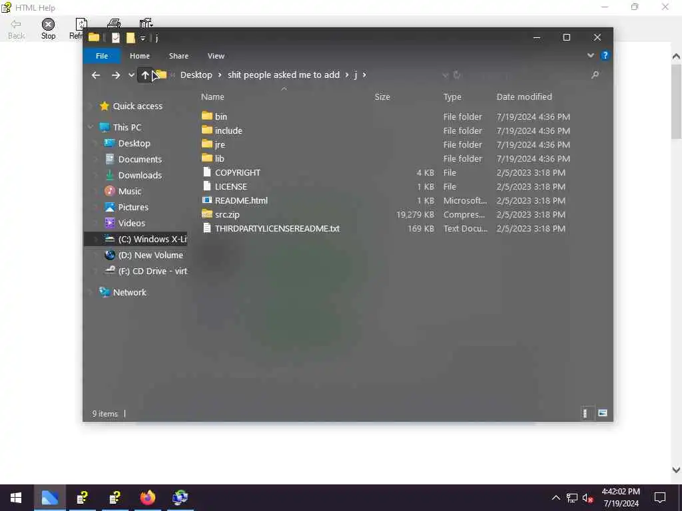Open Firefox from the taskbar
Viewport: 682px width, 511px height.
[x=147, y=498]
